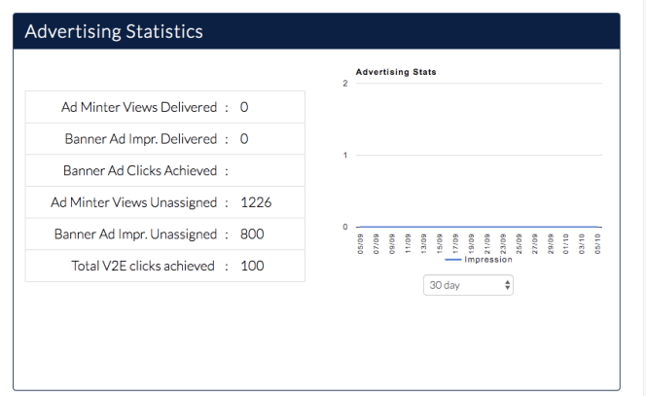Click the 19/09 date on chart axis
This screenshot has width=646, height=396.
tap(471, 241)
